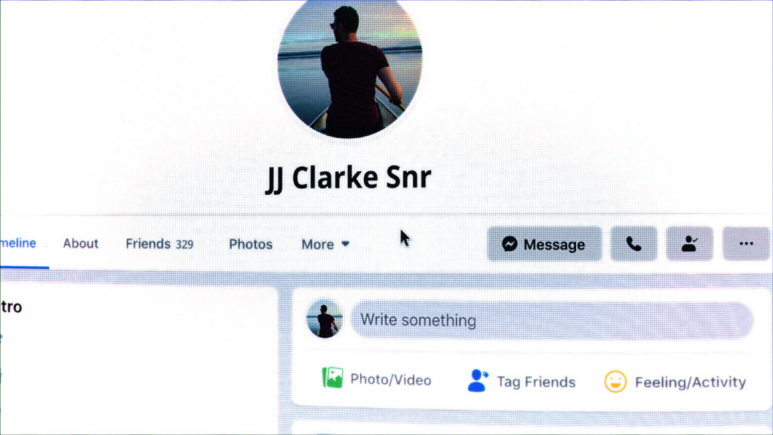Click the green Photo/Video icon

pyautogui.click(x=333, y=378)
